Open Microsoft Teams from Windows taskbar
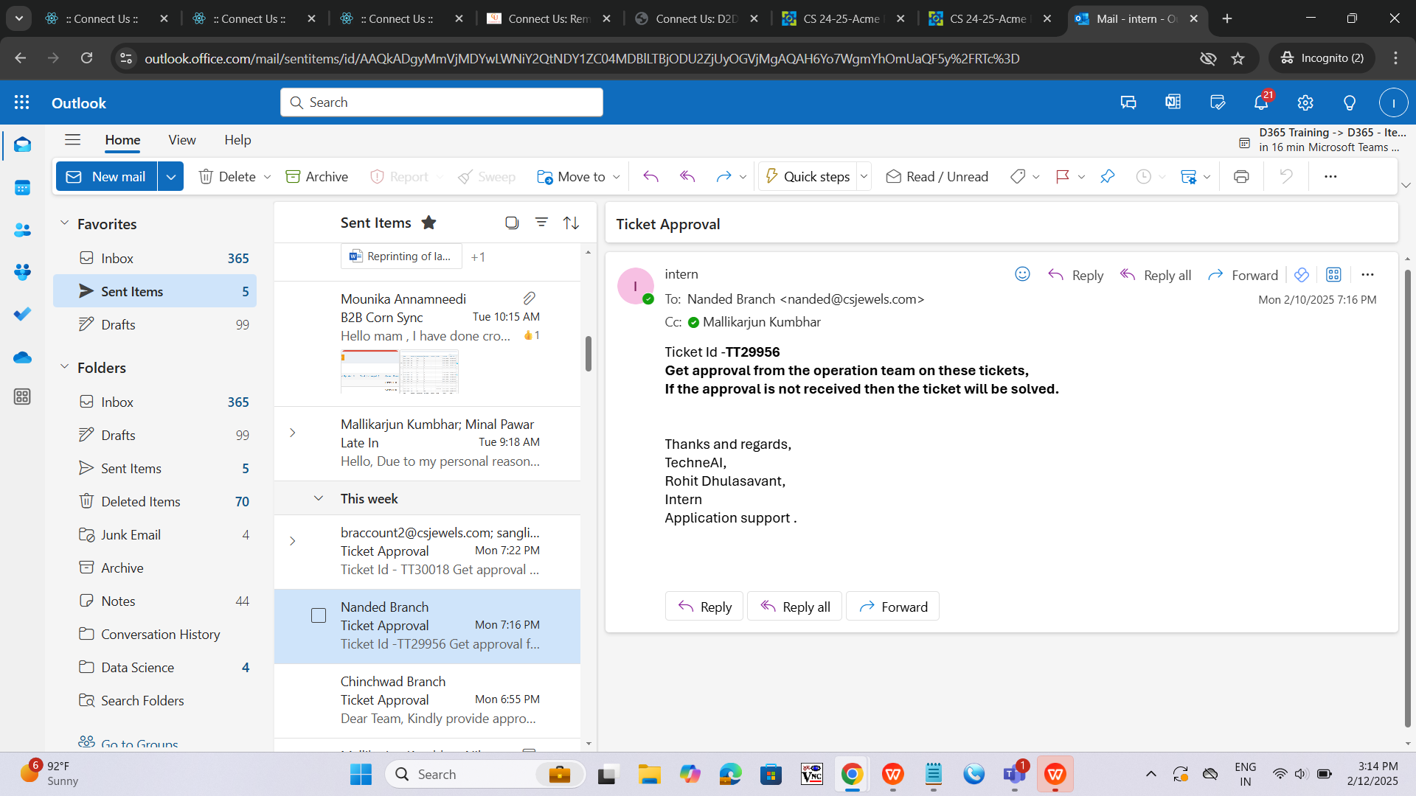The height and width of the screenshot is (796, 1416). pyautogui.click(x=1014, y=775)
